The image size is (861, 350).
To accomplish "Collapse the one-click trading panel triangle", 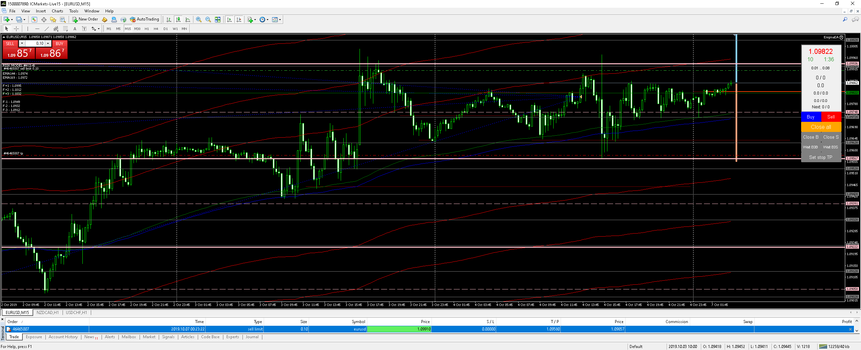I will (x=4, y=37).
